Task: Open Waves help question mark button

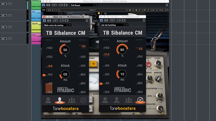Action: [x=167, y=10]
